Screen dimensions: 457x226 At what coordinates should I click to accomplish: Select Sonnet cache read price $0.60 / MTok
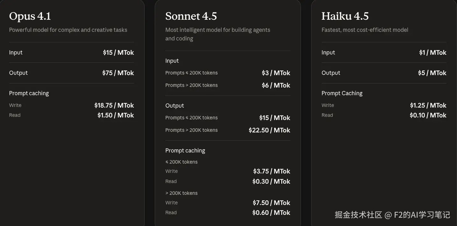pos(271,213)
